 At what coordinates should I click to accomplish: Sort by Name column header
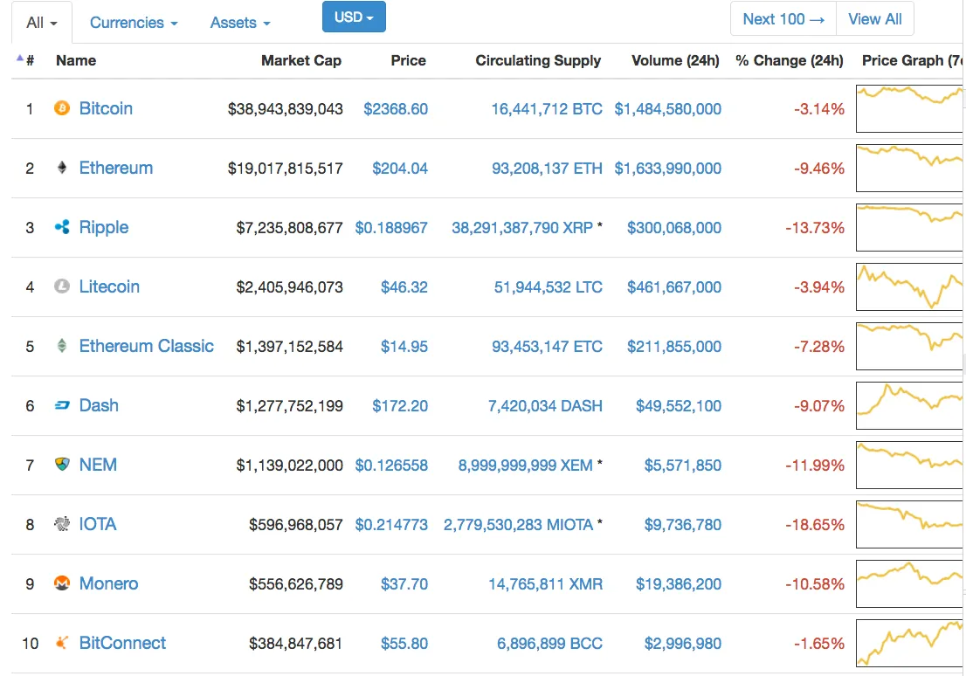pos(76,60)
